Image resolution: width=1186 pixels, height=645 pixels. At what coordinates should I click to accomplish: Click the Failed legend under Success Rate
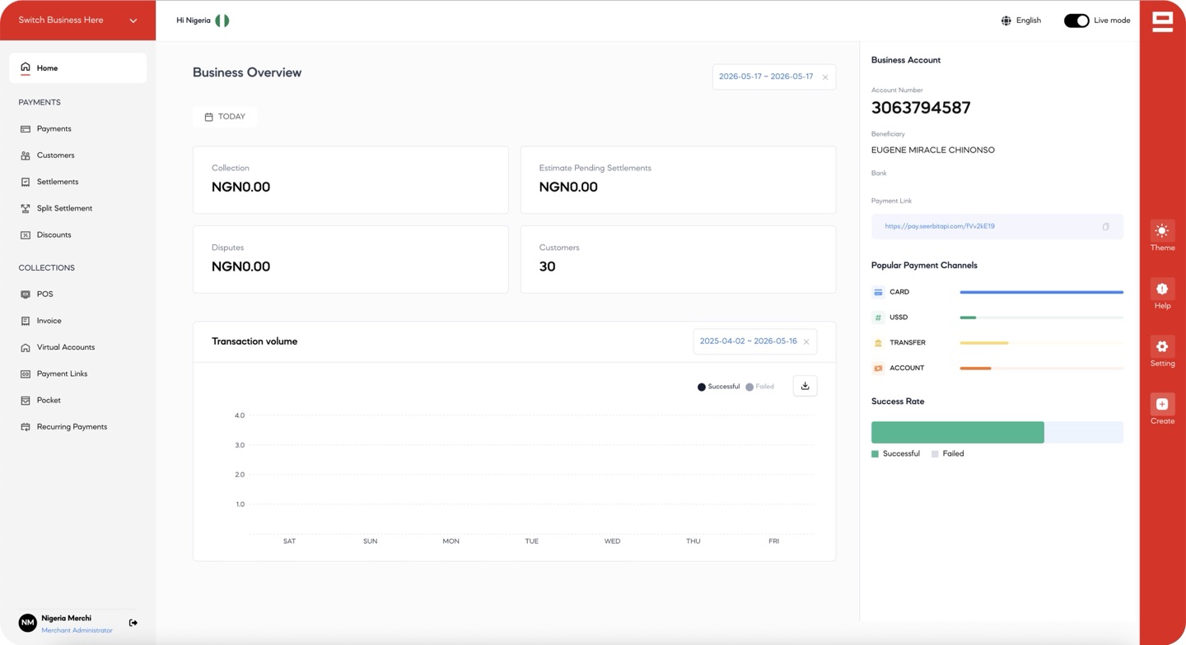[947, 454]
